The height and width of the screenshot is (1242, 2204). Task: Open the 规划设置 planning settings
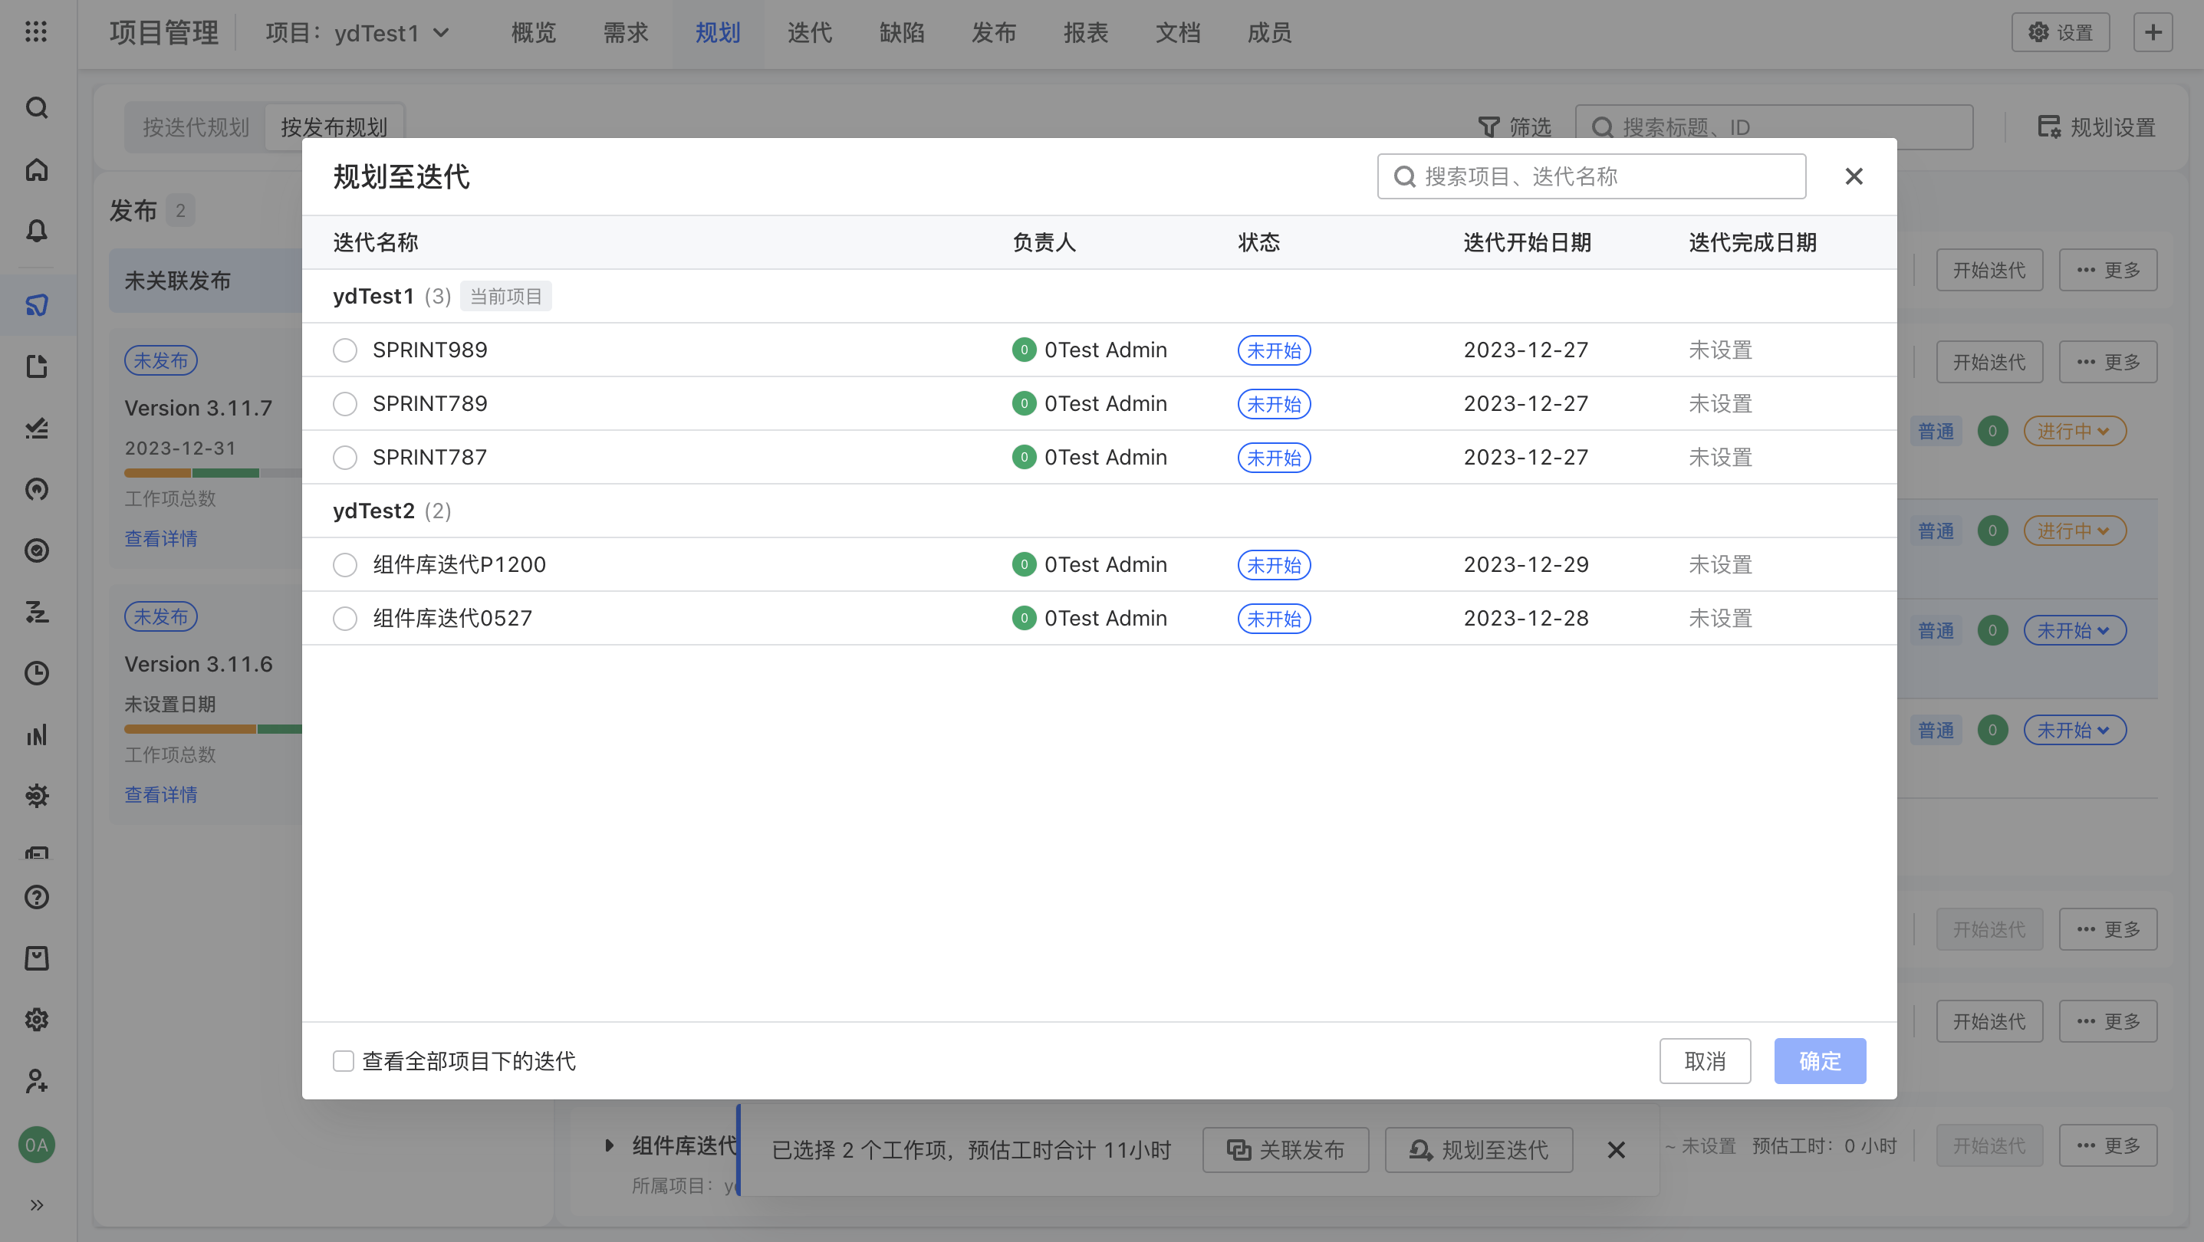pyautogui.click(x=2096, y=127)
